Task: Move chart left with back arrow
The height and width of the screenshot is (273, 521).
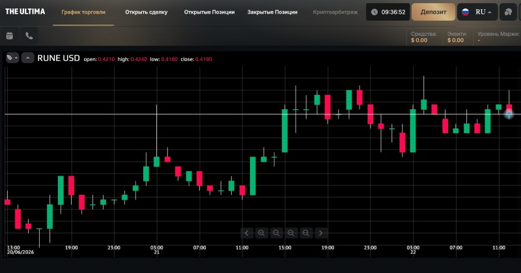Action: pyautogui.click(x=247, y=233)
